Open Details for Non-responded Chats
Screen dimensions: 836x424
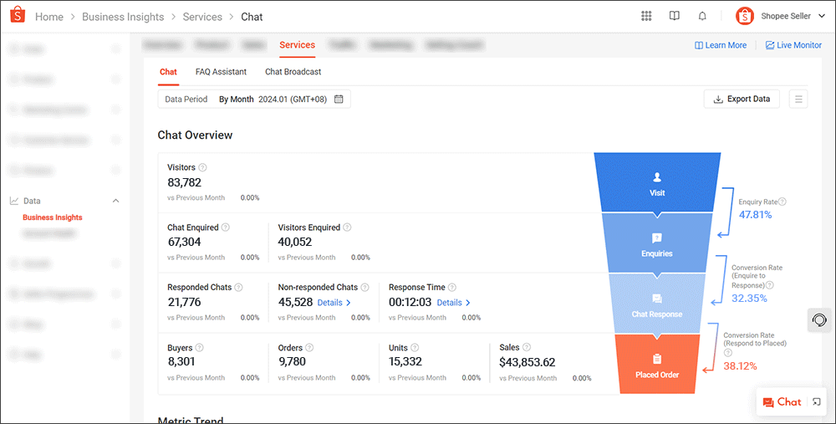334,303
